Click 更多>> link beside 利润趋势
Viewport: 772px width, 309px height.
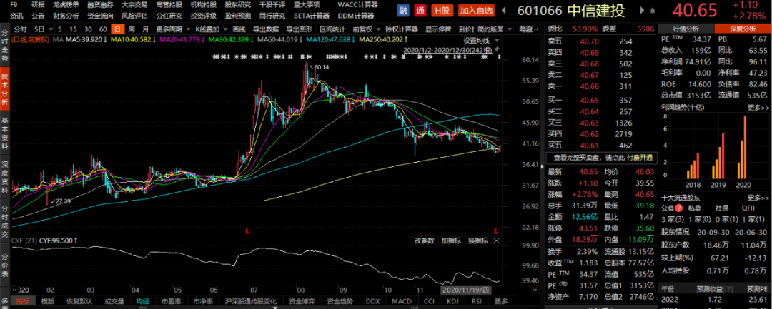click(758, 107)
